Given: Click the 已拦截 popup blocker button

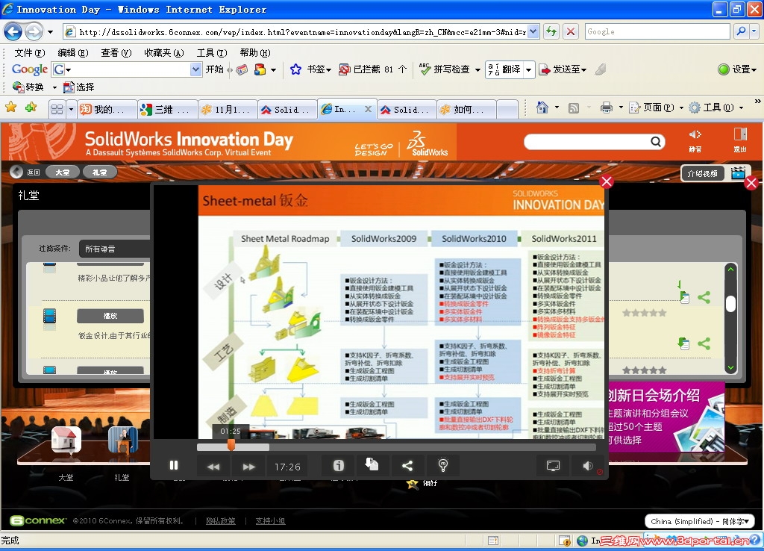Looking at the screenshot, I should coord(373,69).
